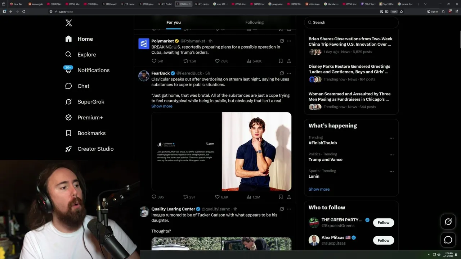Open Home in left navigation

tap(79, 39)
